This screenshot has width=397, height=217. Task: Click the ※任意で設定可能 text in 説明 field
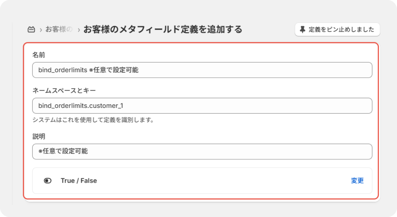coord(63,151)
